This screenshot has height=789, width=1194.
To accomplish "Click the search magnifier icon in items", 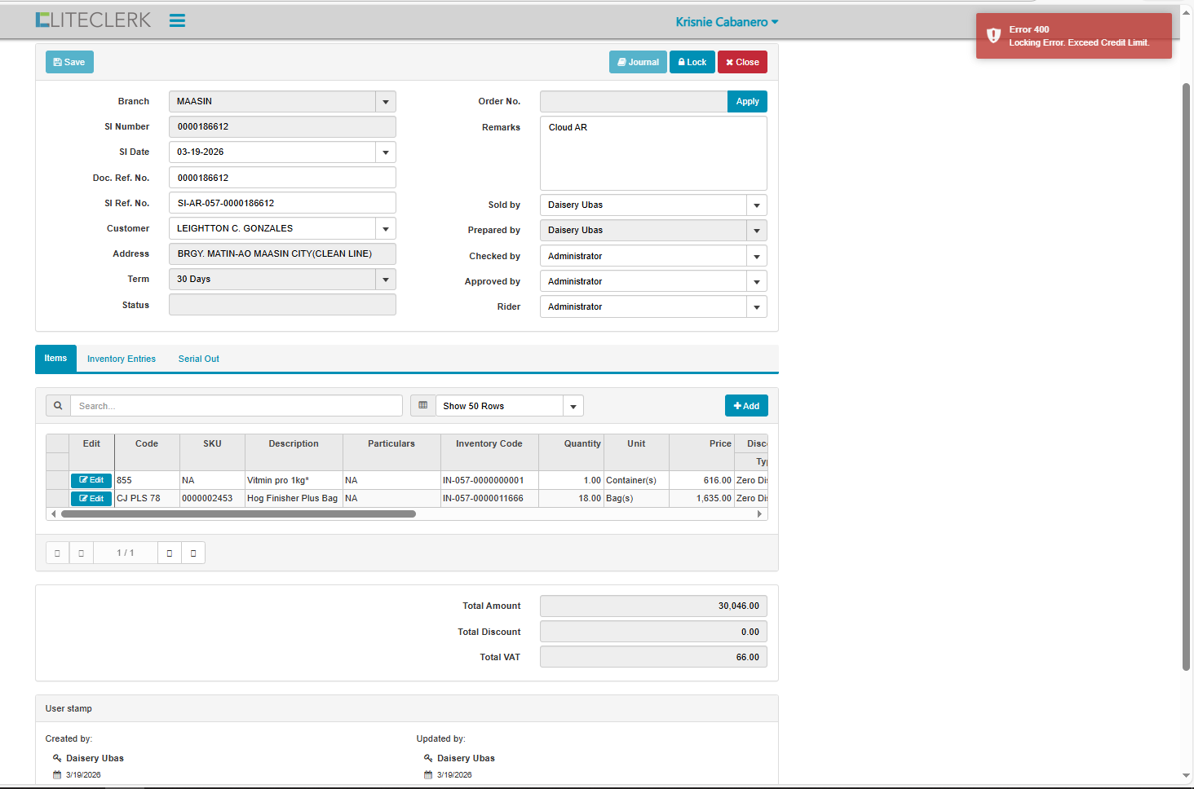I will pos(58,406).
